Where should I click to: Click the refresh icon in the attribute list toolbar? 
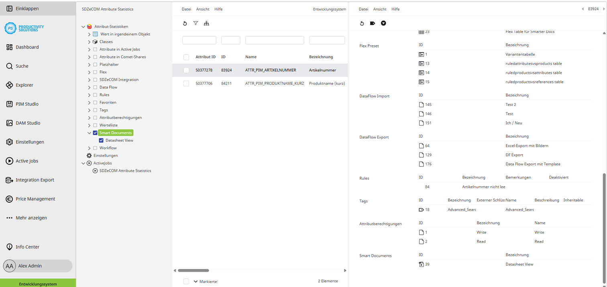185,23
